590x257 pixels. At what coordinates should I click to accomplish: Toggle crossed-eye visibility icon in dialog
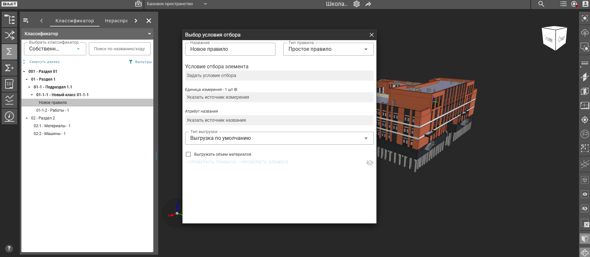click(370, 163)
